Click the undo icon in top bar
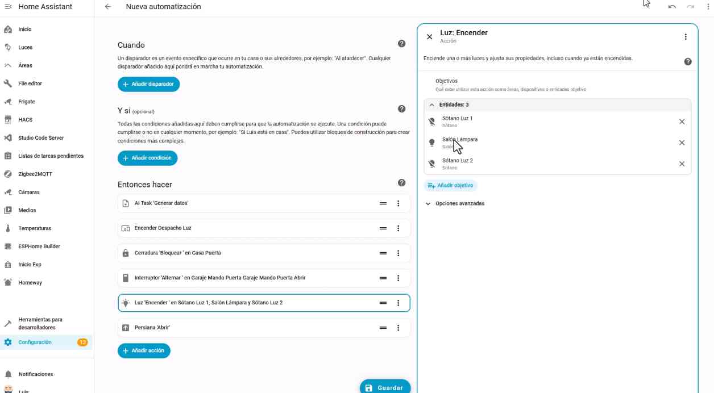This screenshot has width=714, height=393. 672,7
